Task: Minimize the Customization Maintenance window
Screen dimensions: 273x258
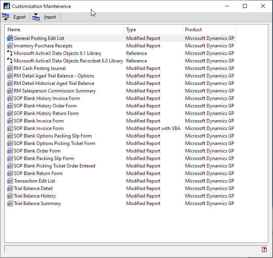Action: 227,6
